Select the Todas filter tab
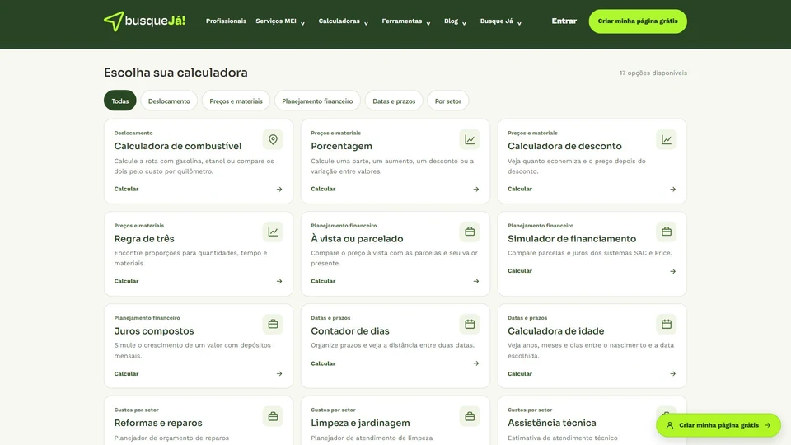Image resolution: width=791 pixels, height=445 pixels. pos(120,101)
